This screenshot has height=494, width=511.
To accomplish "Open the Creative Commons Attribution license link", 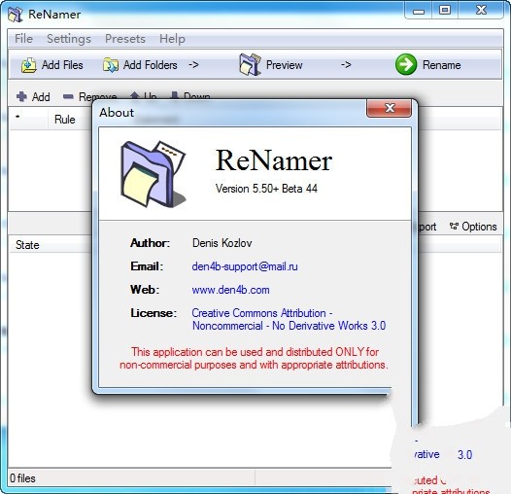I will (x=289, y=319).
